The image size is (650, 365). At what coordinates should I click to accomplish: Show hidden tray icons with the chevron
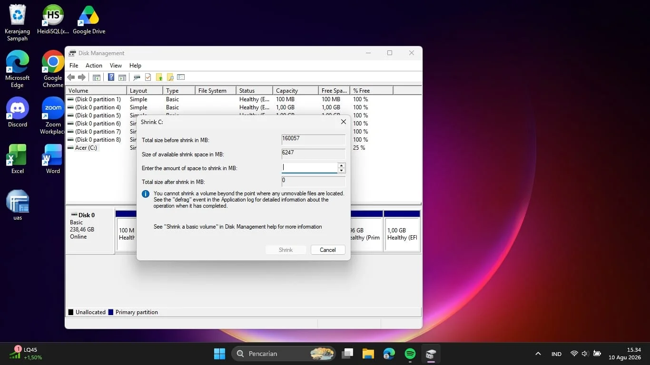coord(538,354)
